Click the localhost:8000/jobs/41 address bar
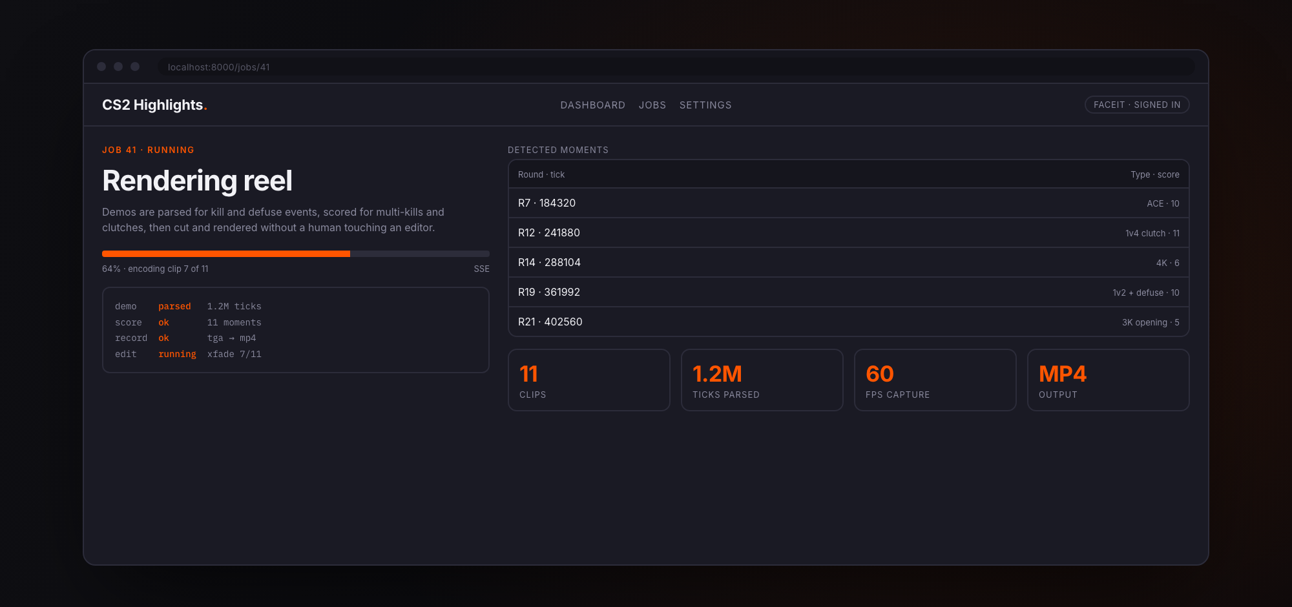 (676, 67)
